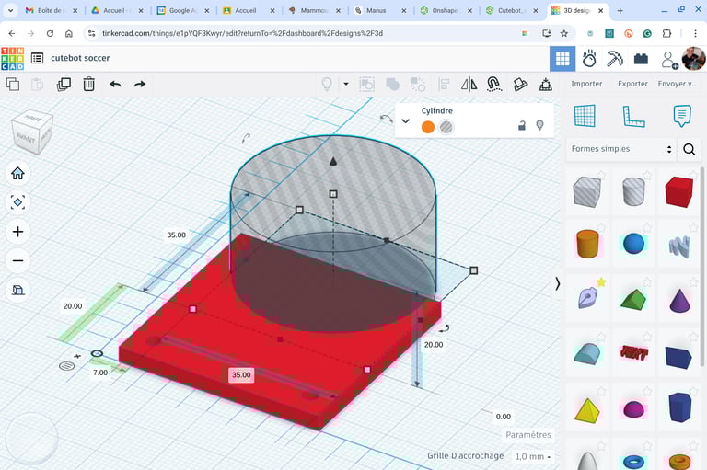Open the snap grid 1,0 mm dropdown
707x470 pixels.
pyautogui.click(x=533, y=456)
